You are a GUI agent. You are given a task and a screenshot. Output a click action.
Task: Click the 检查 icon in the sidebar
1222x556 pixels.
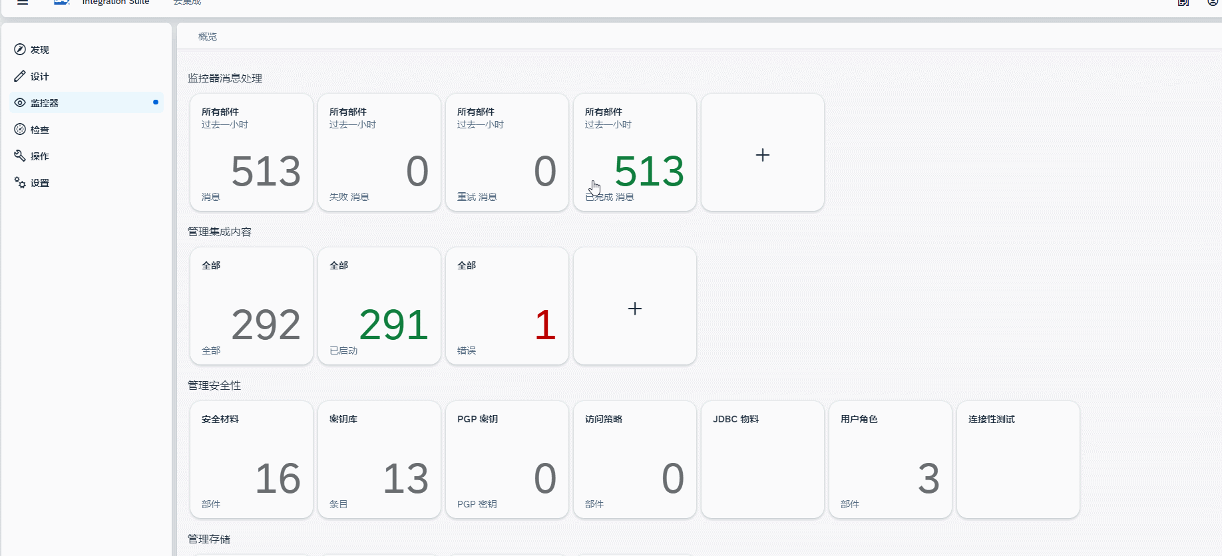20,130
